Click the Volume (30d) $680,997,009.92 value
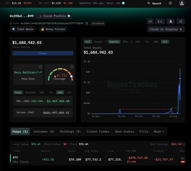The width and height of the screenshot is (191, 171). click(x=56, y=113)
